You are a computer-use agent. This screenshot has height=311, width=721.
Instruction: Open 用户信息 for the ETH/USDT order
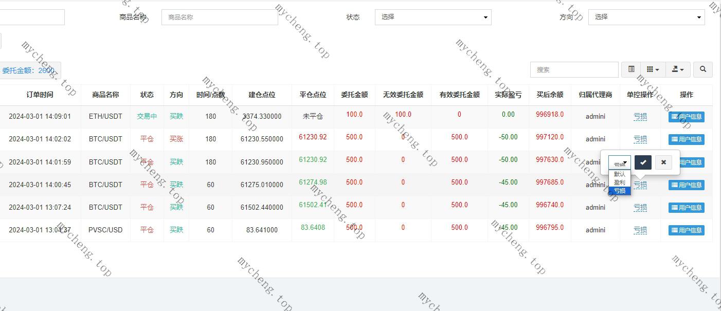tap(687, 117)
